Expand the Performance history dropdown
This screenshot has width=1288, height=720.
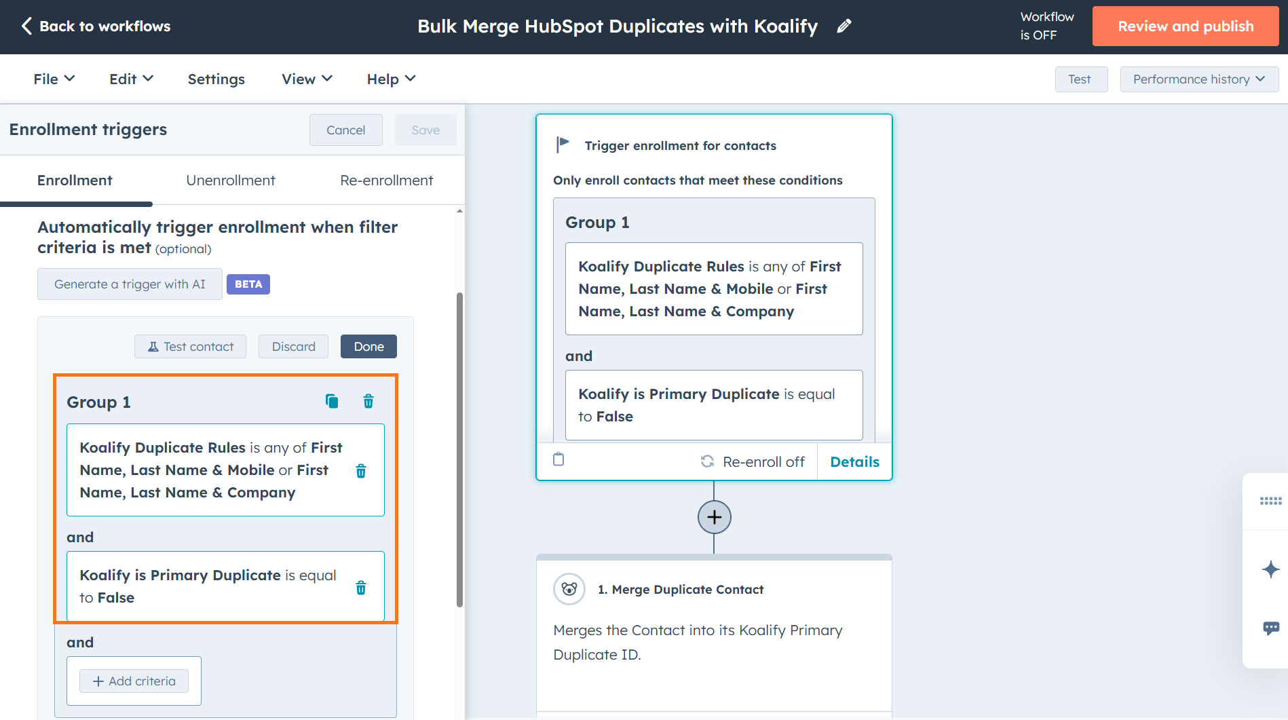point(1198,79)
